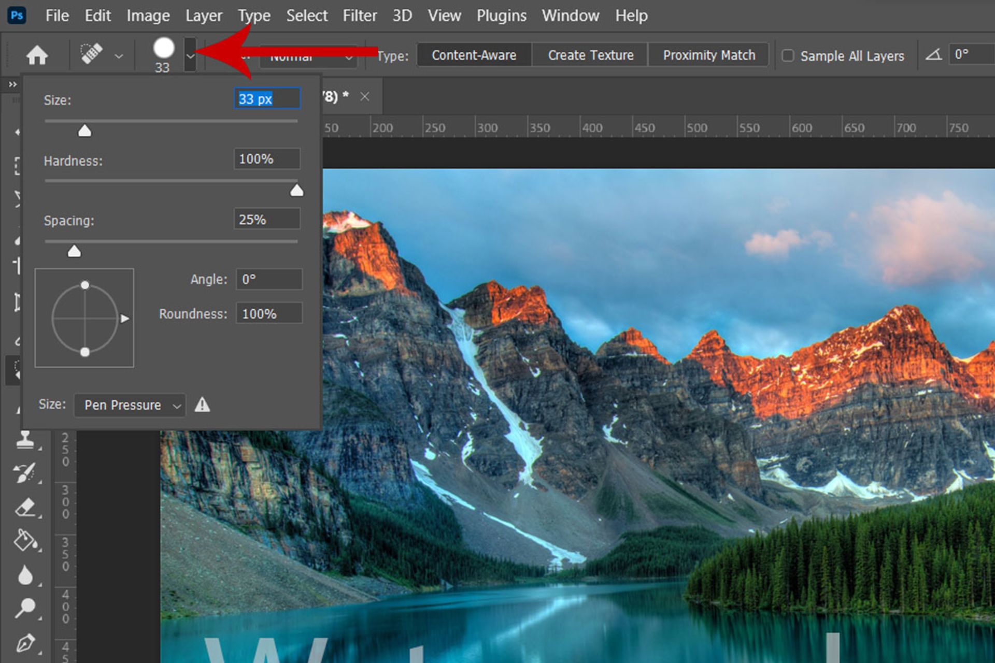Choose the Create Texture button
This screenshot has width=995, height=663.
point(590,55)
